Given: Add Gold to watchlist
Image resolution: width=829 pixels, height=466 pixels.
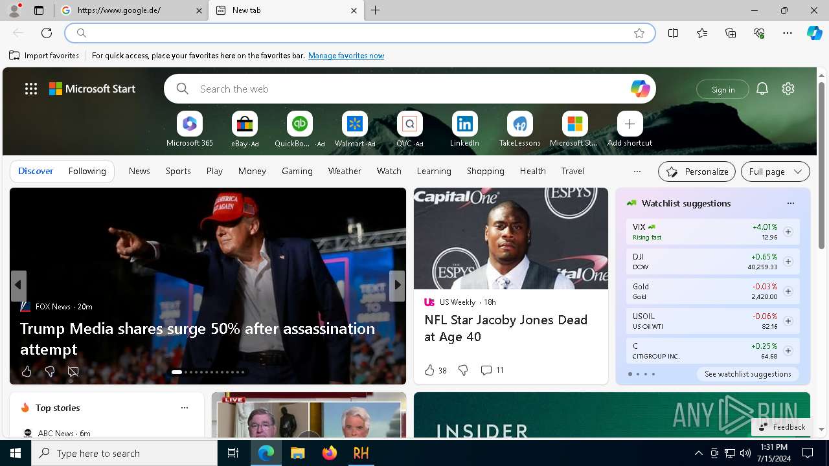Looking at the screenshot, I should pyautogui.click(x=788, y=291).
